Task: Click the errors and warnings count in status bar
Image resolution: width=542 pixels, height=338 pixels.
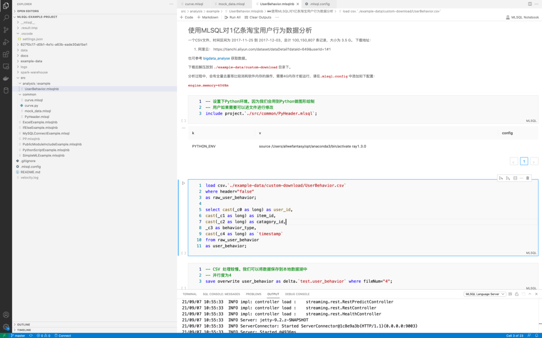Action: click(43, 335)
